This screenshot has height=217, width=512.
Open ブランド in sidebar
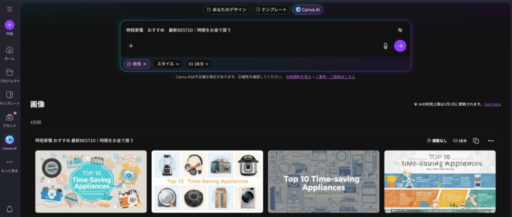tap(9, 120)
